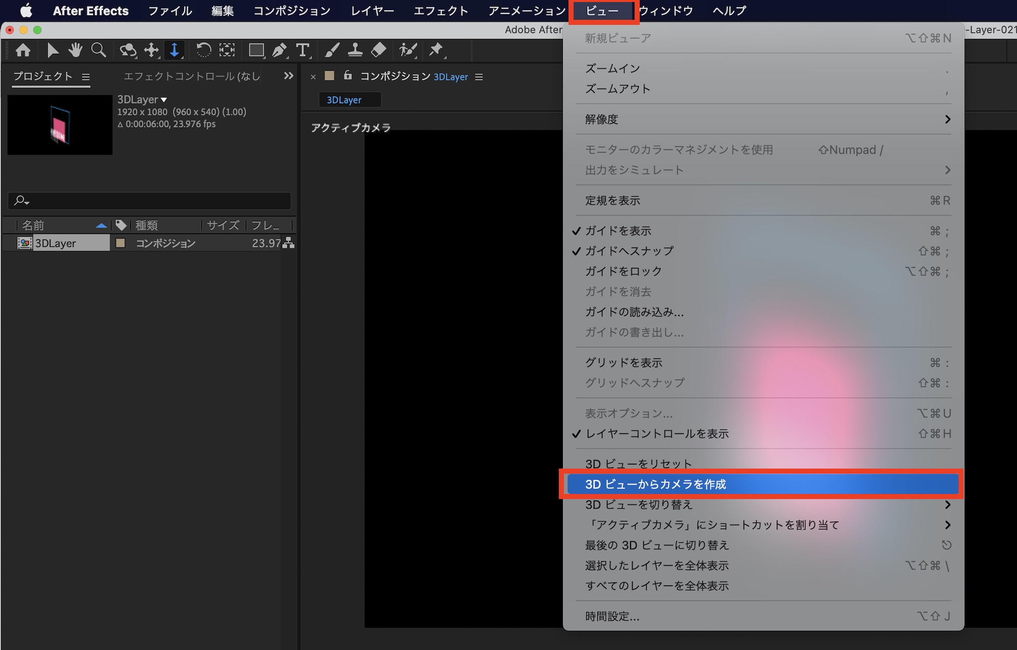The height and width of the screenshot is (650, 1017).
Task: Toggle ガイドへスナップ menu option
Action: coord(629,251)
